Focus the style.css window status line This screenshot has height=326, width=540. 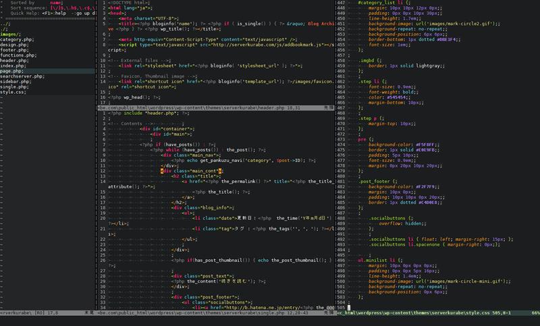[438, 313]
